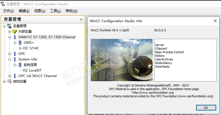
Task: Select OPC UA WinCC Channel item
Action: coord(37,76)
